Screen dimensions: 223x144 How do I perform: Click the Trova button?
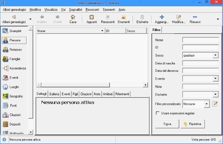pos(167,124)
